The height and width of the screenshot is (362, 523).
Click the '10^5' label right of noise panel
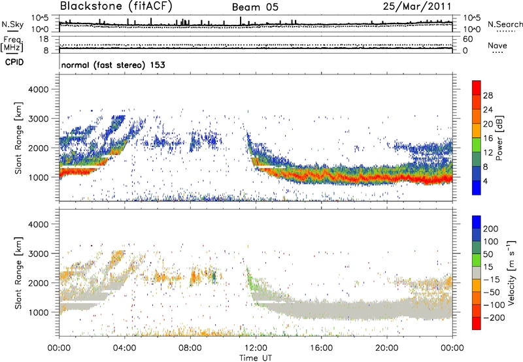[x=471, y=18]
